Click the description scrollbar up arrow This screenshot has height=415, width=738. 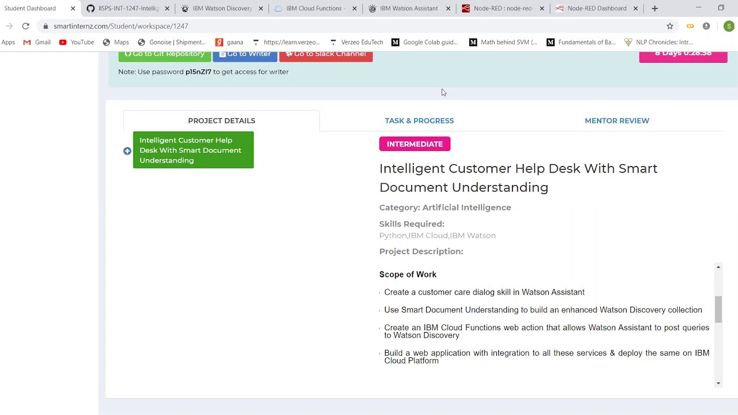[x=718, y=267]
